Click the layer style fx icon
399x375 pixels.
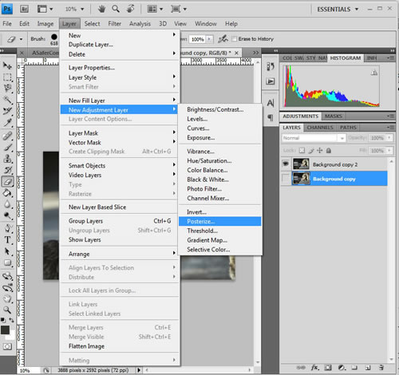coord(314,368)
